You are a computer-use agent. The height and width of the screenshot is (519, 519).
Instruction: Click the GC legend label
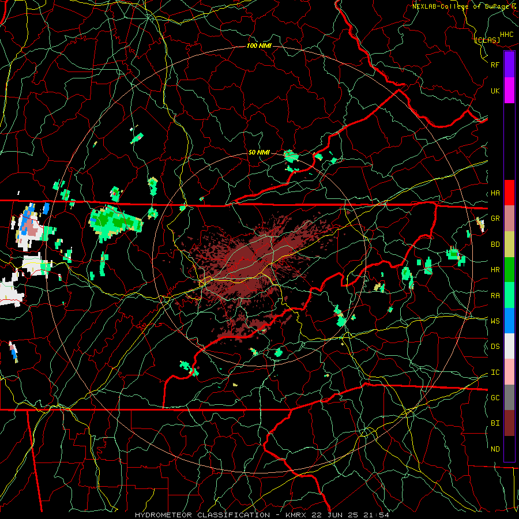[495, 398]
